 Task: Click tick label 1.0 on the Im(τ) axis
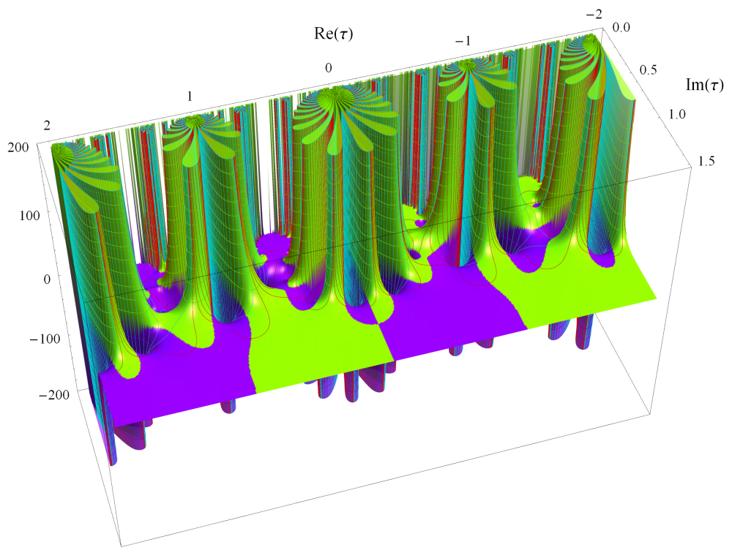point(678,113)
